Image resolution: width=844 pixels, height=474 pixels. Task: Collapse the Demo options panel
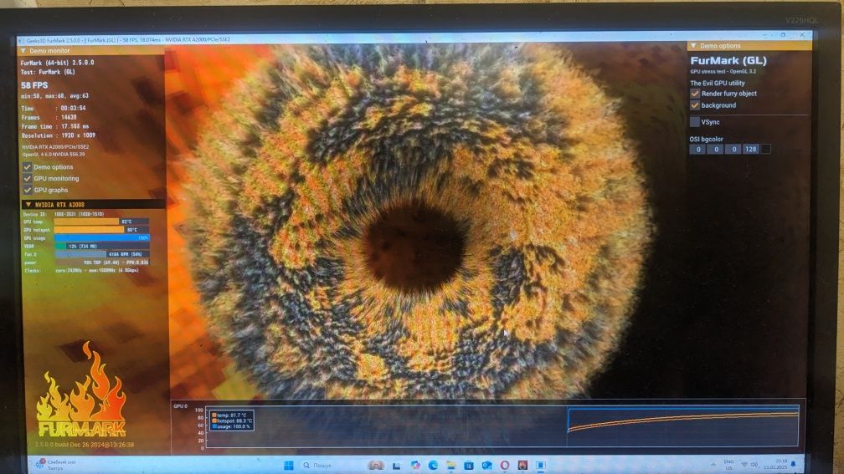(693, 46)
